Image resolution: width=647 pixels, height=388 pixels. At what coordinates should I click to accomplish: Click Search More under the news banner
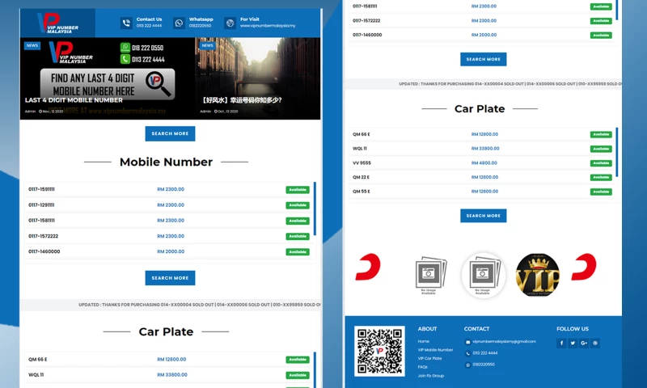(x=170, y=133)
